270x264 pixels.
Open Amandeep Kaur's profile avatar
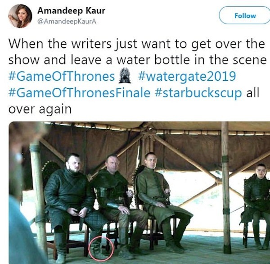click(20, 16)
